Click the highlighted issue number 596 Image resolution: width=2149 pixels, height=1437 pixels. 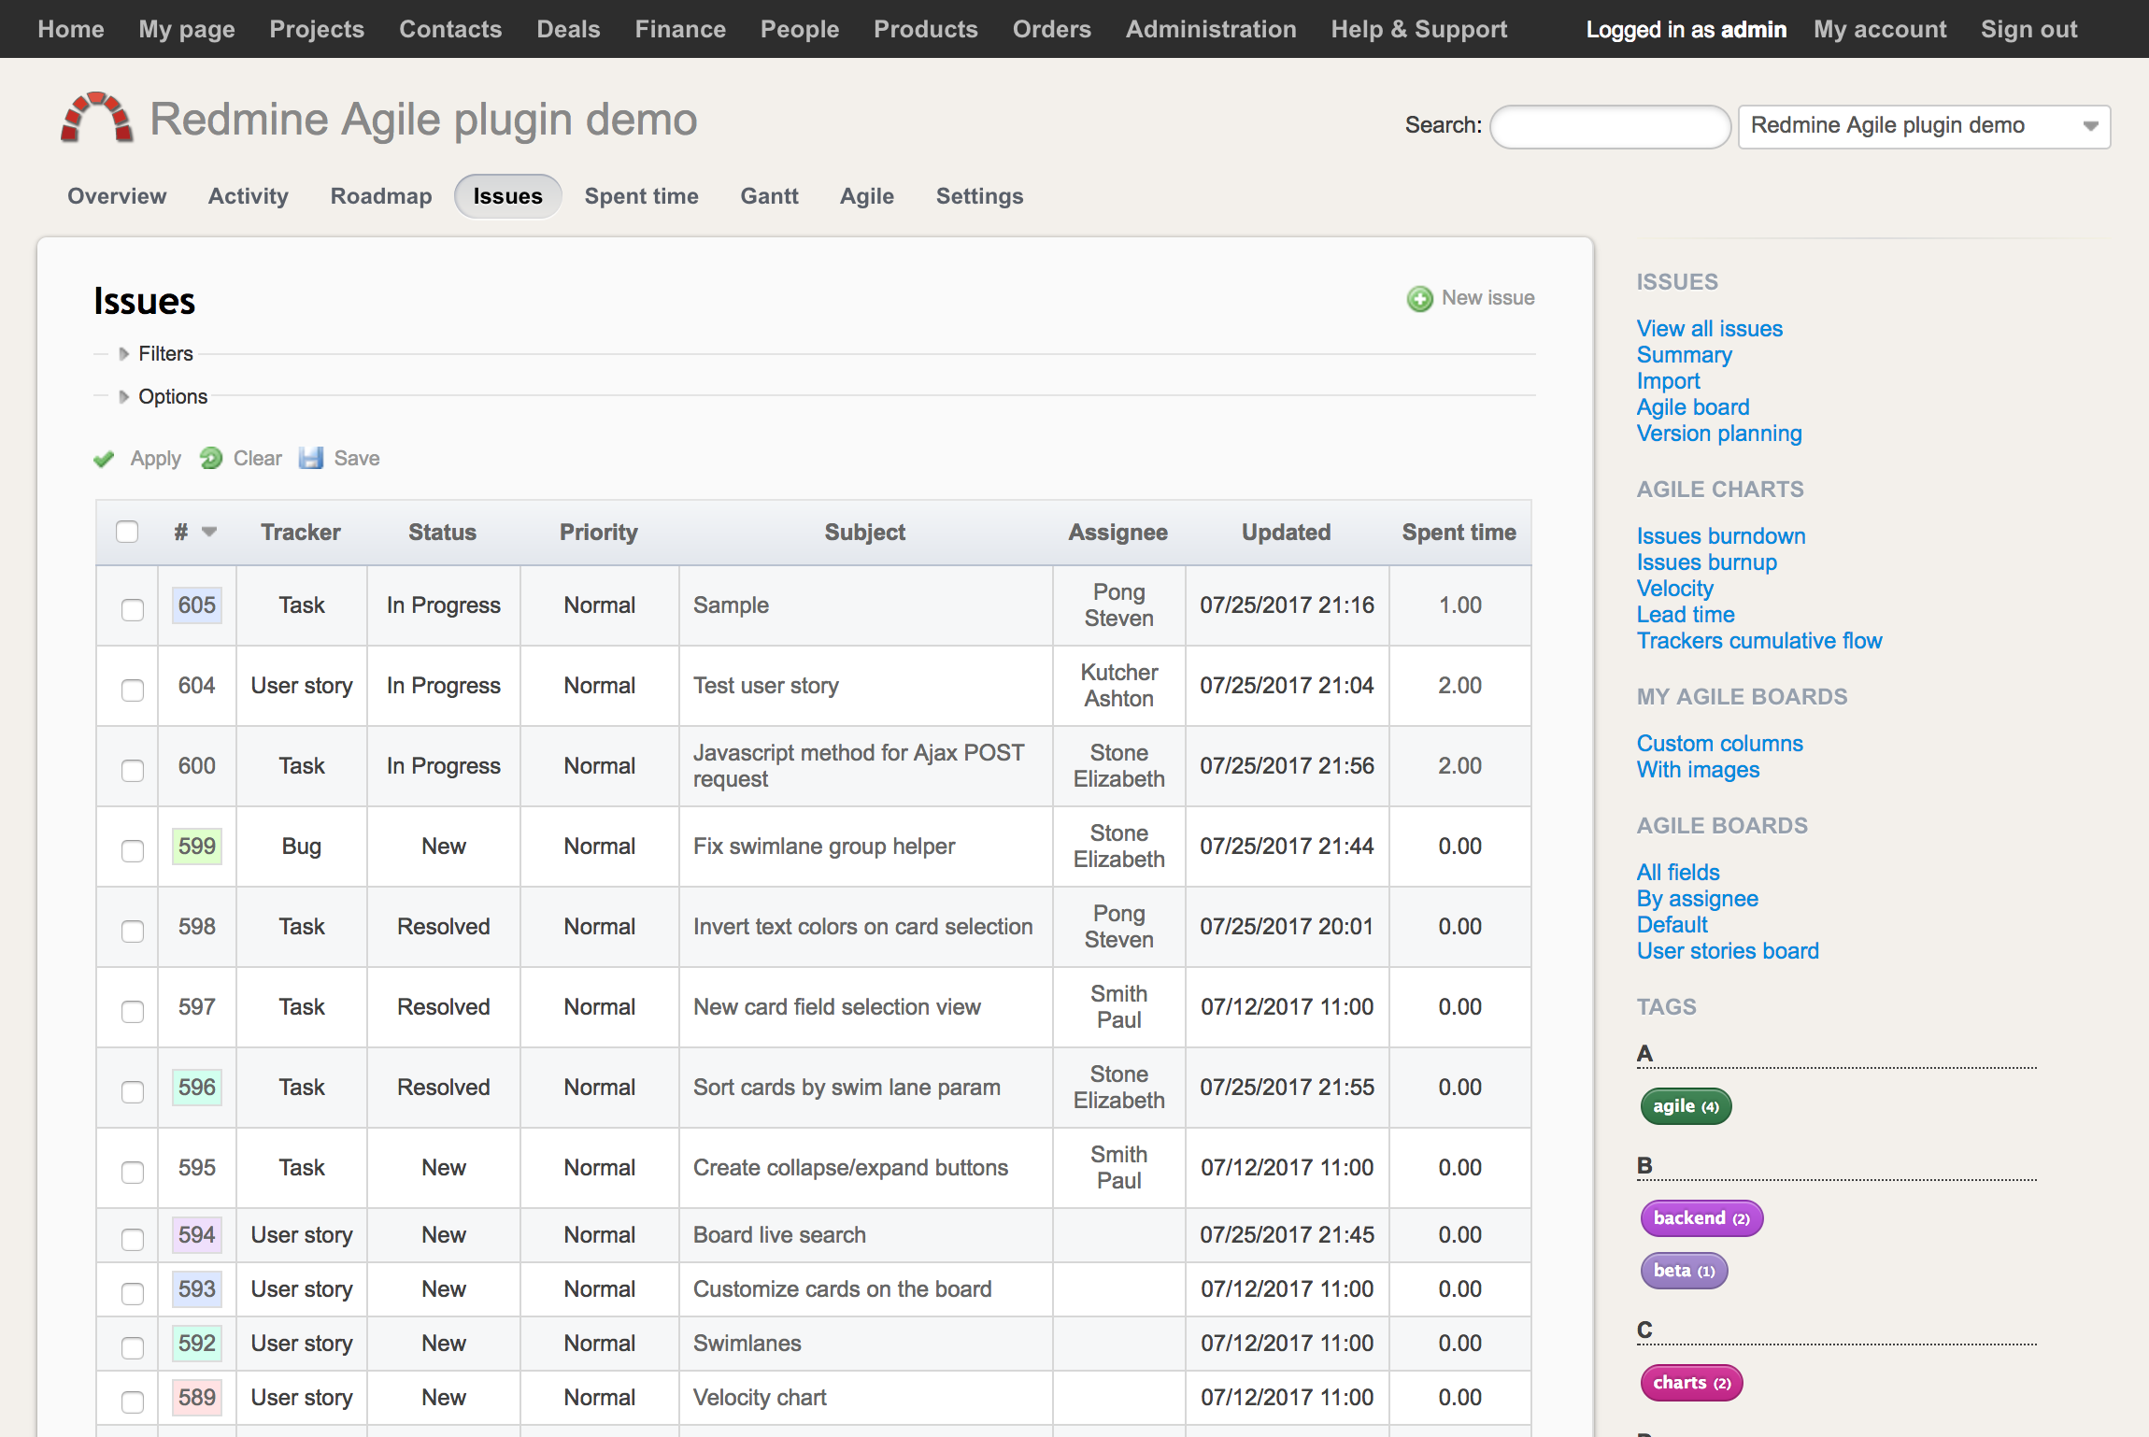pos(197,1088)
